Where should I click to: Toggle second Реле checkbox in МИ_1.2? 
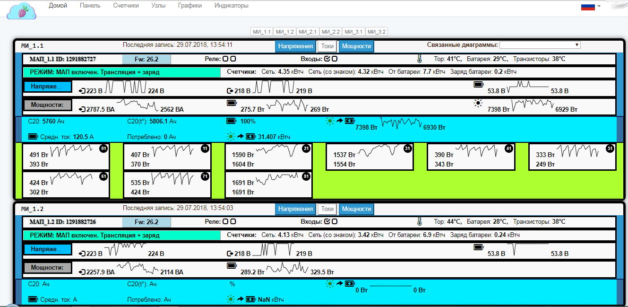233,221
